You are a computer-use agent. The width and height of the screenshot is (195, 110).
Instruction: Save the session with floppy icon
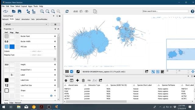pyautogui.click(x=19, y=12)
